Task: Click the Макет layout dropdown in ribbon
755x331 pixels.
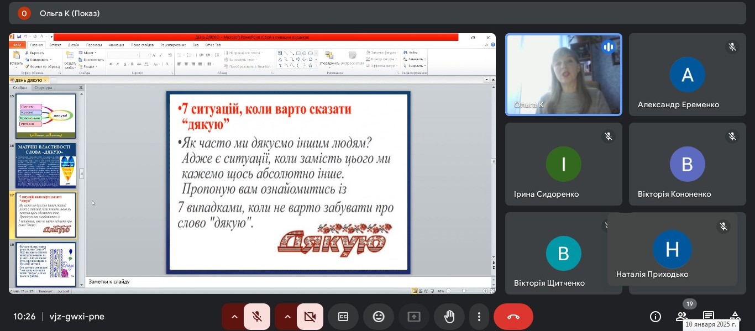Action: pos(88,53)
